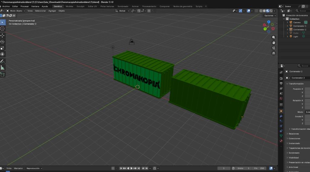This screenshot has height=172, width=310.
Task: Switch to camera view icon
Action: pos(274,48)
